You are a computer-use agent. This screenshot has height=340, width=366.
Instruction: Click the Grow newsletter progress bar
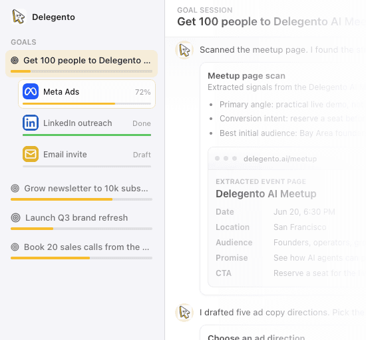pyautogui.click(x=81, y=199)
